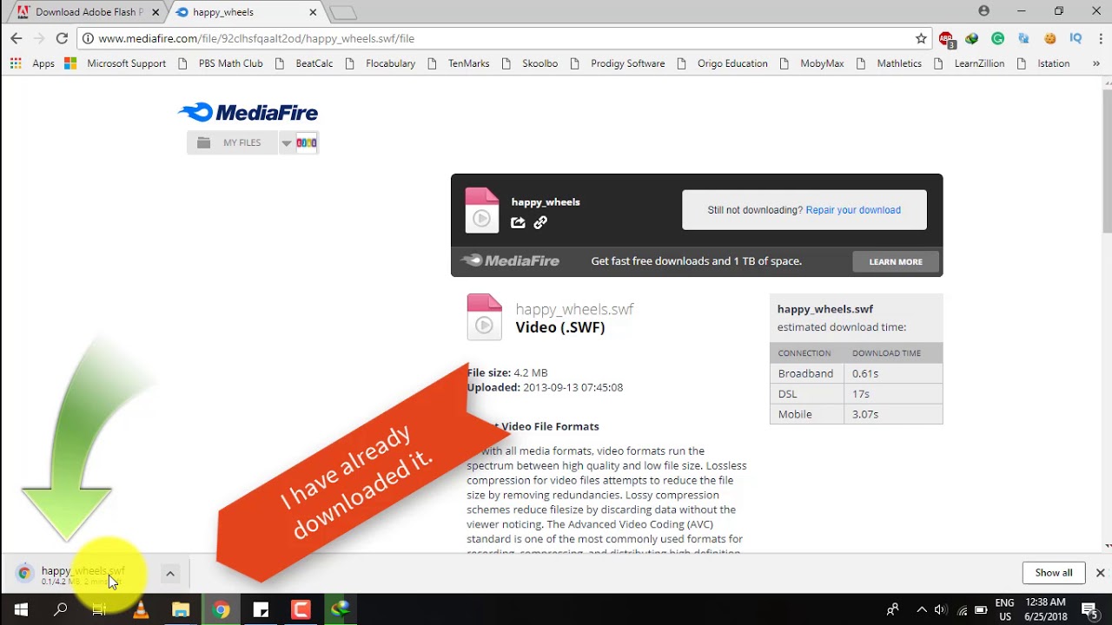This screenshot has height=625, width=1112.
Task: Open the Camtasia taskbar icon
Action: (x=301, y=609)
